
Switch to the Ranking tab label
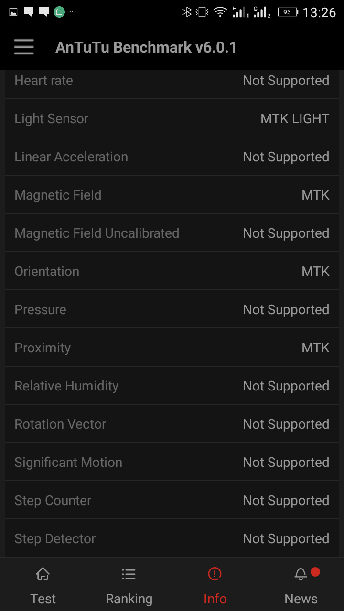pyautogui.click(x=129, y=599)
